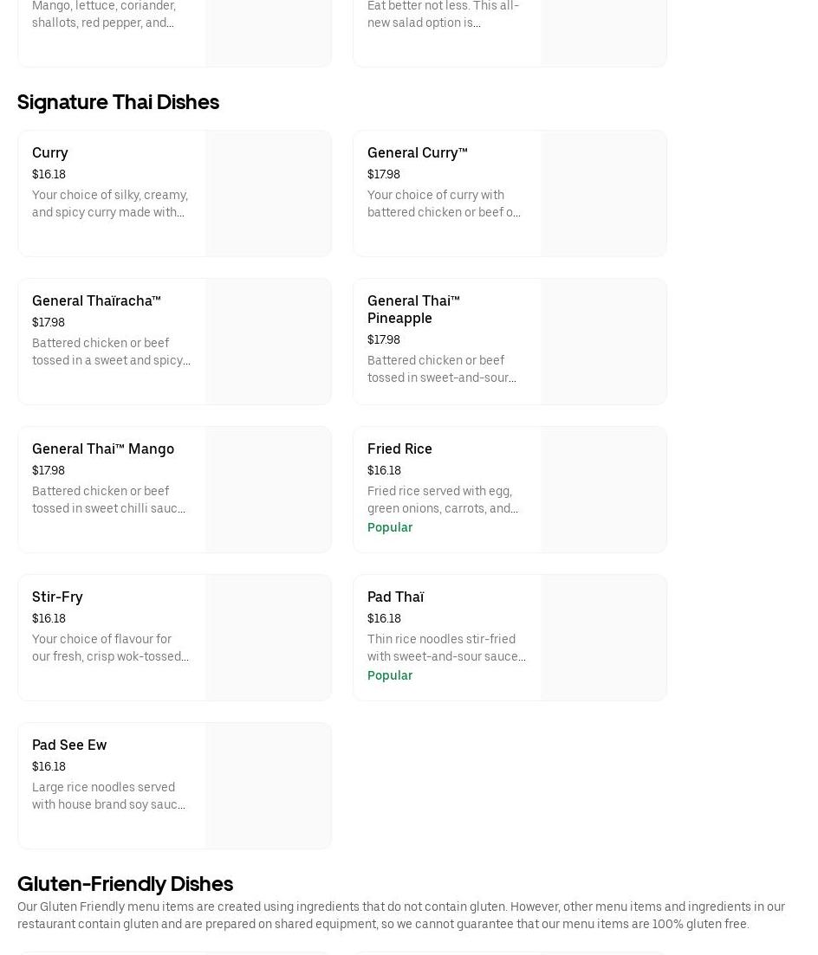Open the General Thai™ Mango dish

tap(103, 449)
